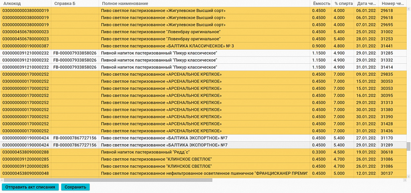This screenshot has height=193, width=411.
Task: Click the horizontal scrollbar thumb
Action: point(108,180)
